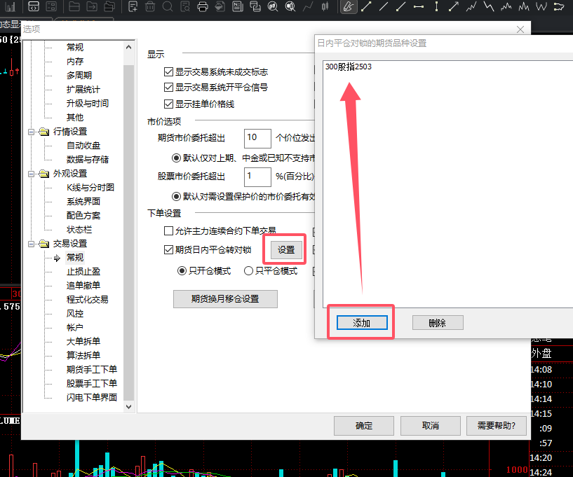
Task: Click 确定 to confirm options
Action: coord(364,426)
